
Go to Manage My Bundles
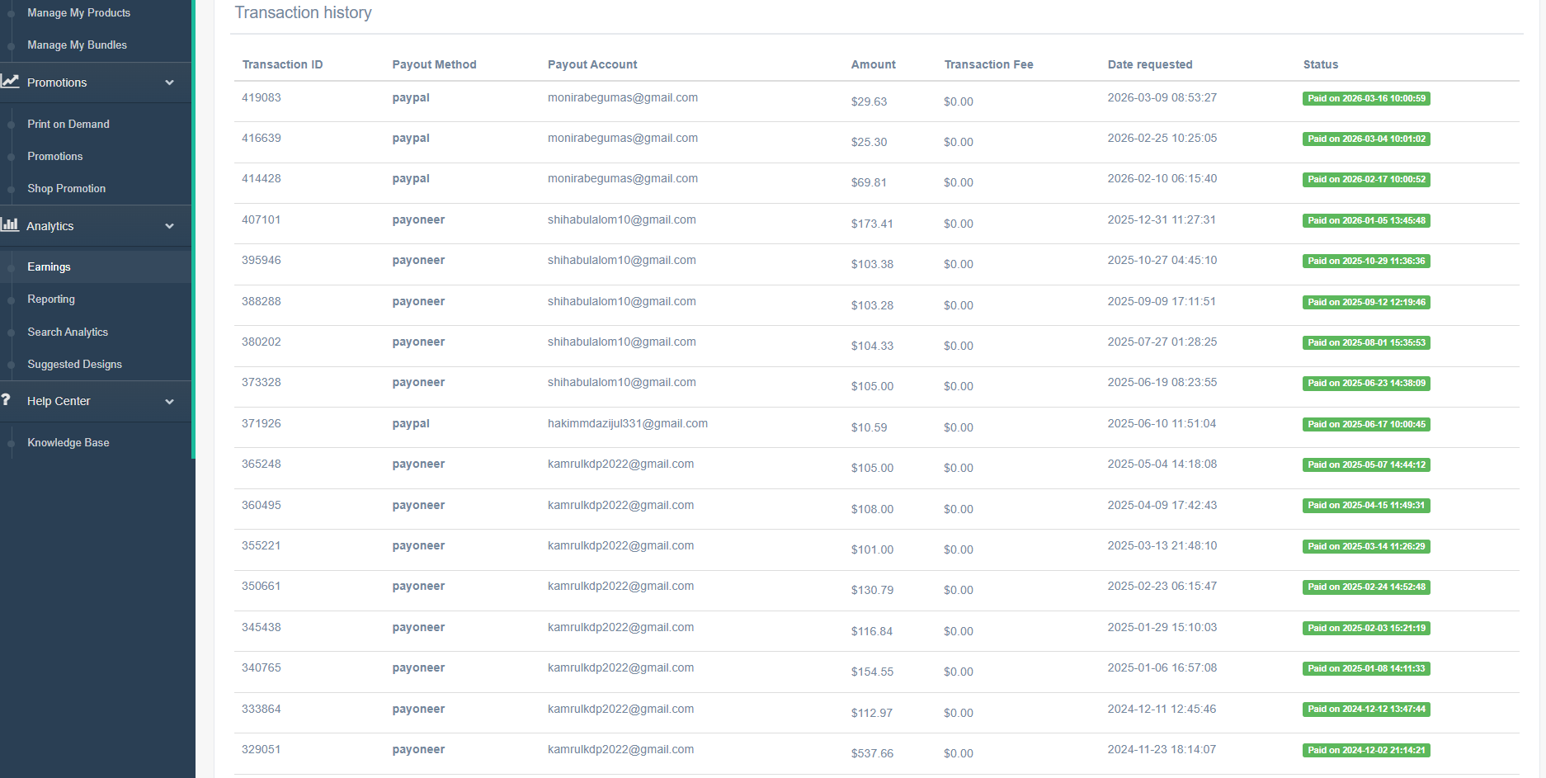[77, 45]
